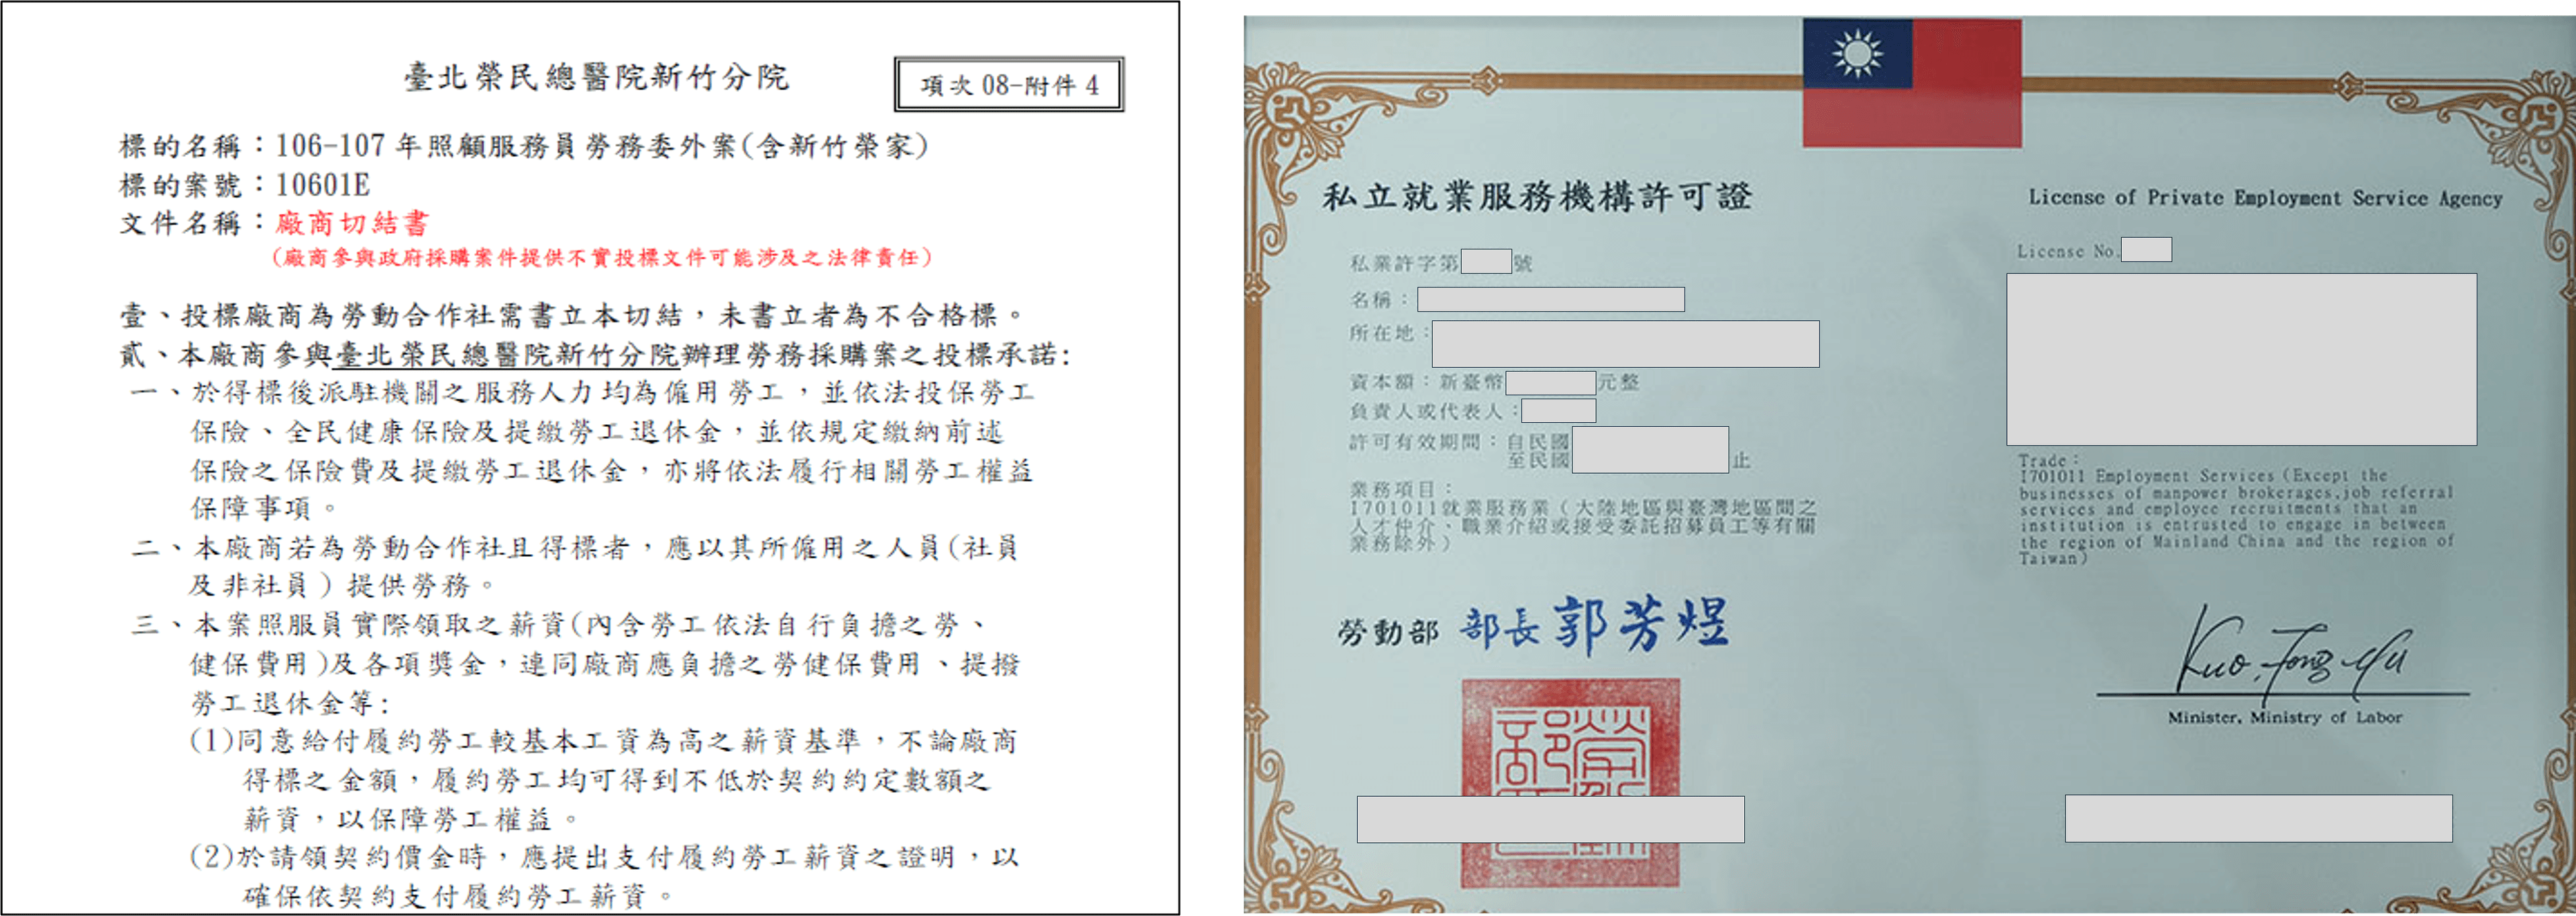Click the heading 私立就業服務機構許可證

(1537, 196)
